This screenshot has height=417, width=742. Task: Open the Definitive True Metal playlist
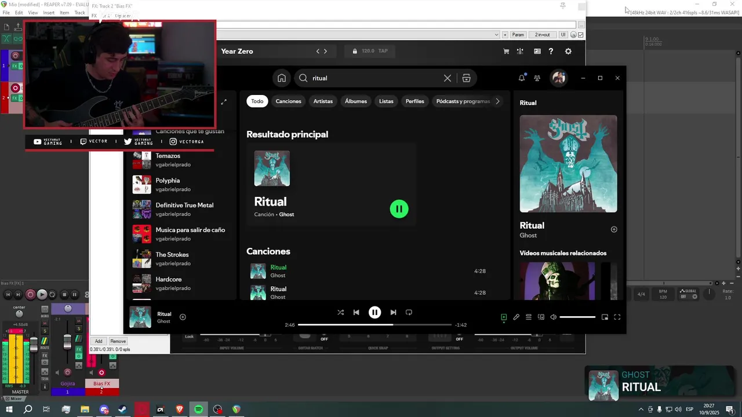click(179, 210)
